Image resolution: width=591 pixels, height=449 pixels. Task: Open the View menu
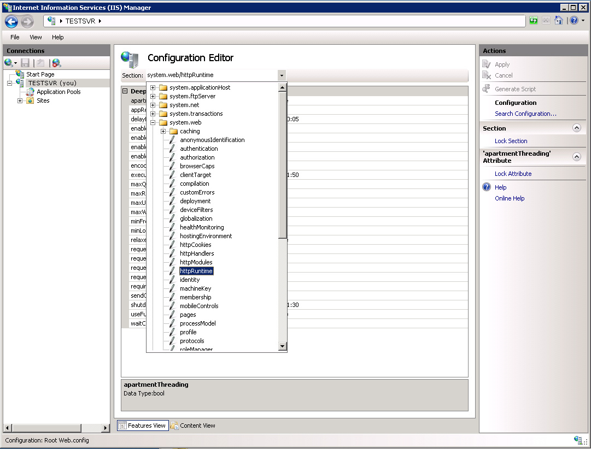point(36,37)
